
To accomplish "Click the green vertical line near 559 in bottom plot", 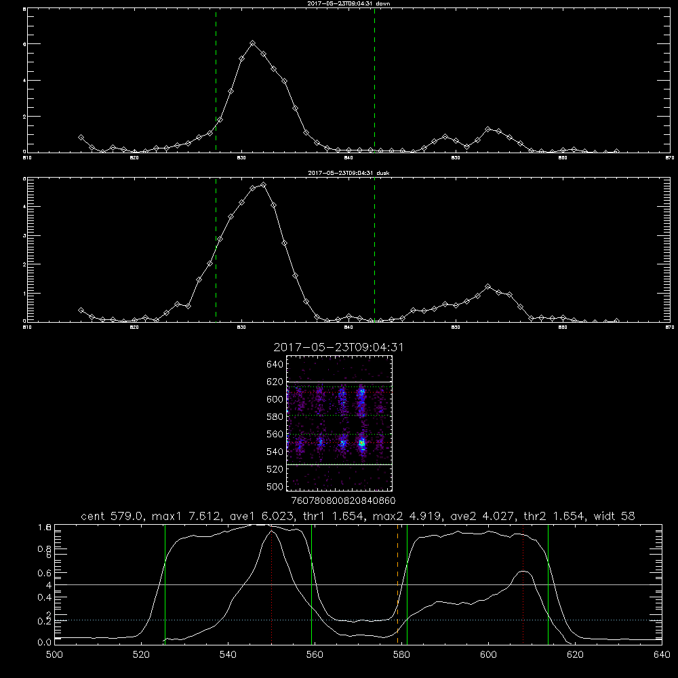I will click(x=311, y=584).
